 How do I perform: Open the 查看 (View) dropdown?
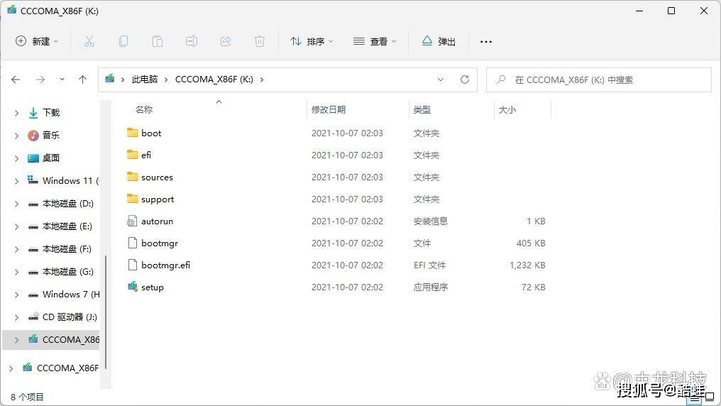[x=374, y=41]
